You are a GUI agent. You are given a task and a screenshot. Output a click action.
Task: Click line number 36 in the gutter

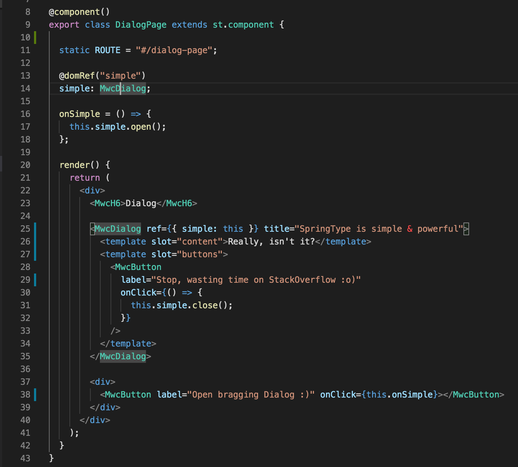click(26, 369)
